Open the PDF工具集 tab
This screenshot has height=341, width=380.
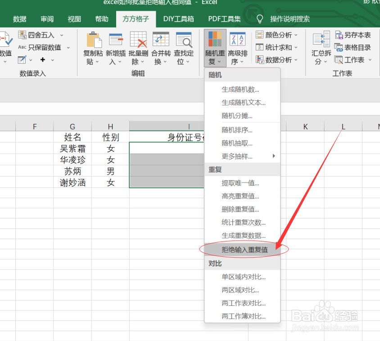click(224, 19)
